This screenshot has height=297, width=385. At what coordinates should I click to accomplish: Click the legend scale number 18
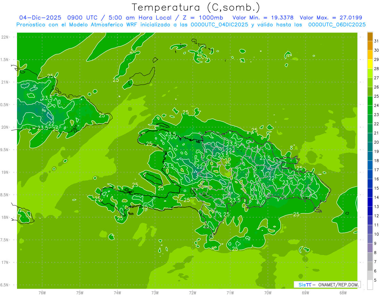pos(377,161)
